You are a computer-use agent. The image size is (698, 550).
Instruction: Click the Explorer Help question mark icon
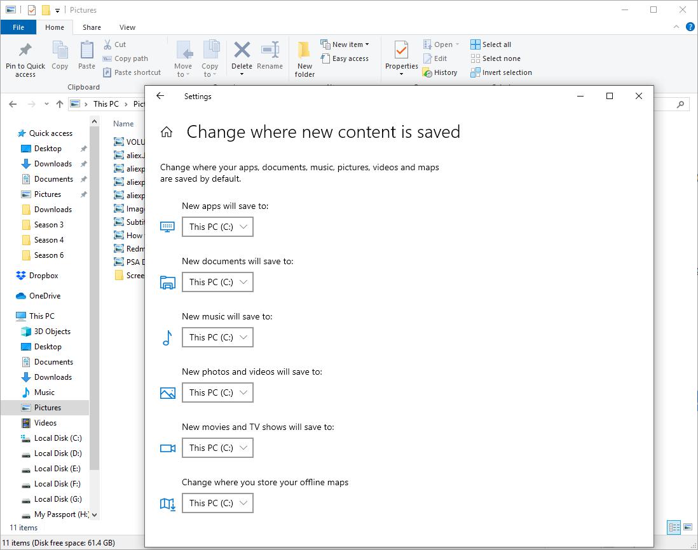[x=690, y=27]
